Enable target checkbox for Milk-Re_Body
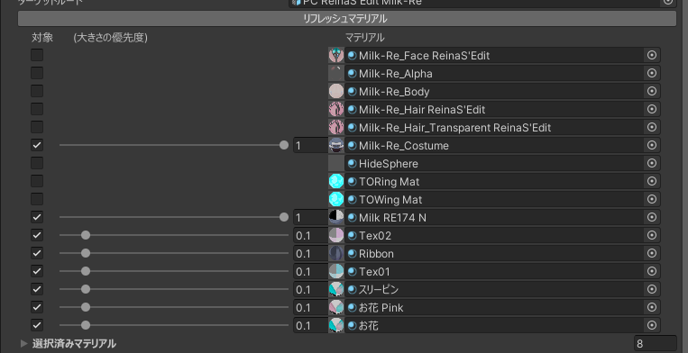This screenshot has height=353, width=688. point(37,91)
